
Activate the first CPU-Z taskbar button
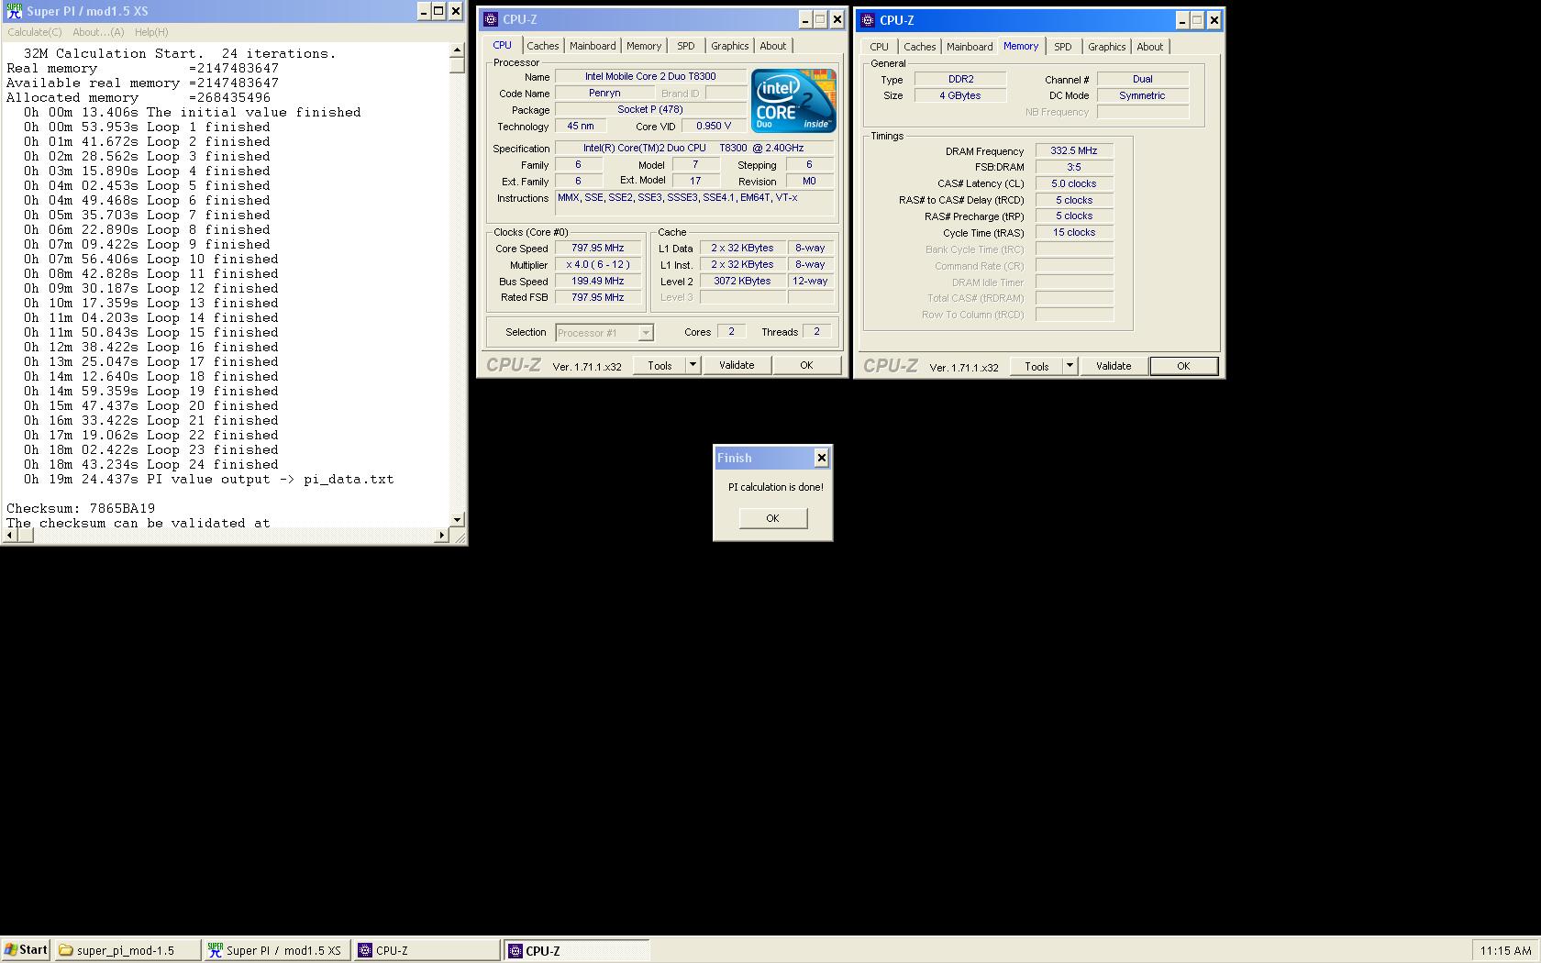pyautogui.click(x=427, y=950)
